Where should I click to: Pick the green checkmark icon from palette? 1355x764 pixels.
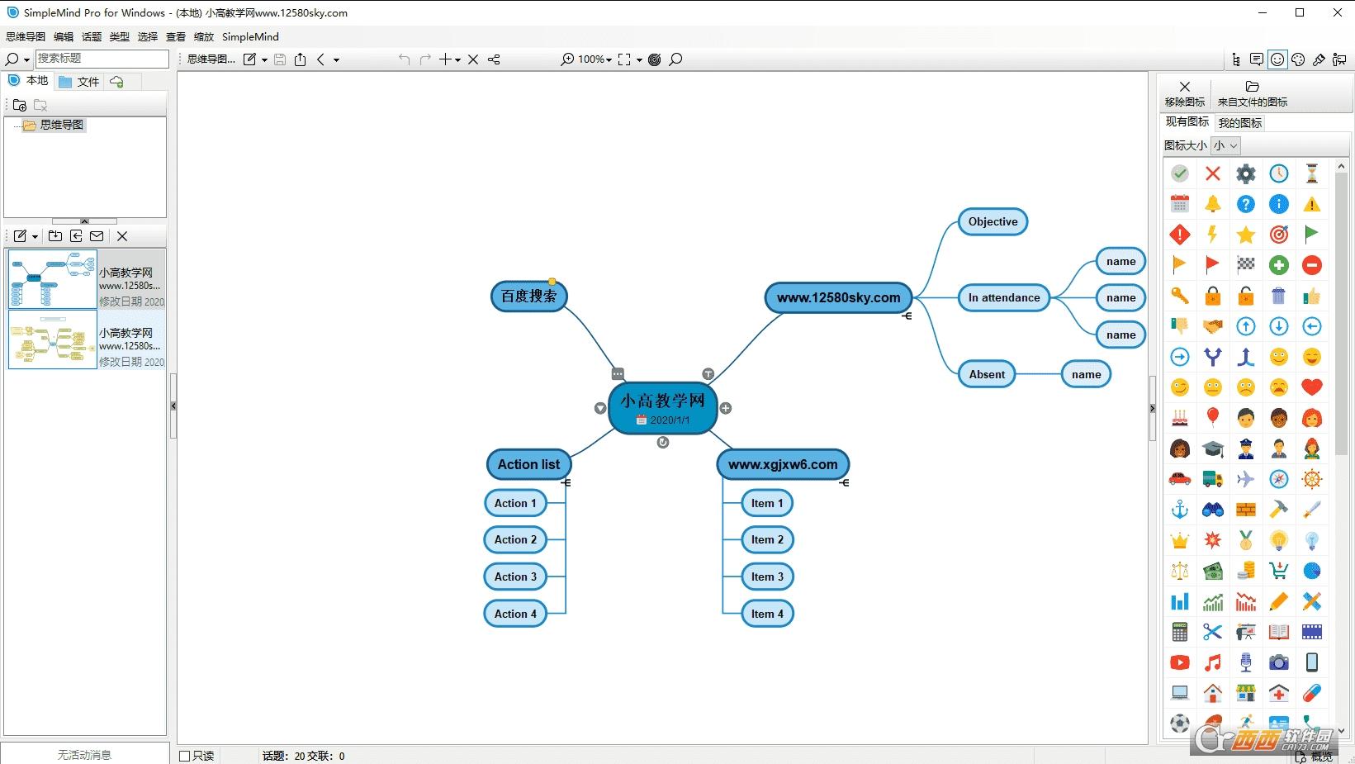pos(1180,173)
